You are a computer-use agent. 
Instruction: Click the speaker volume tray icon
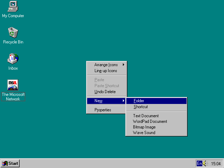205,163
